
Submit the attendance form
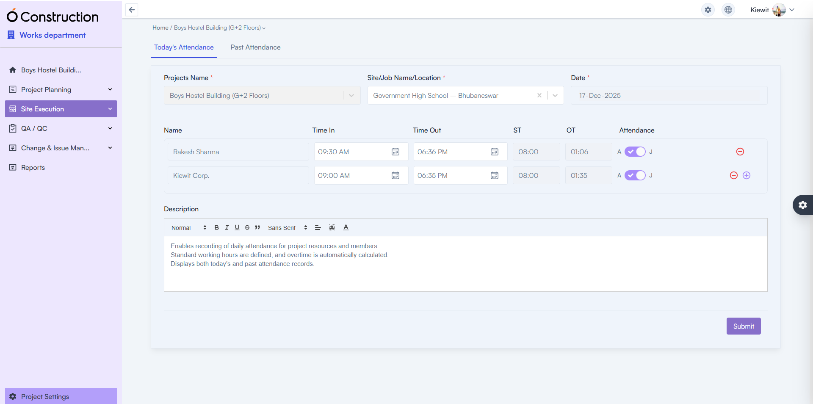tap(743, 326)
